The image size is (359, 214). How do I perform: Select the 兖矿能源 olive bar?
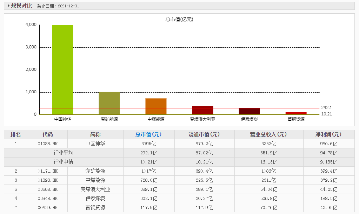109,103
